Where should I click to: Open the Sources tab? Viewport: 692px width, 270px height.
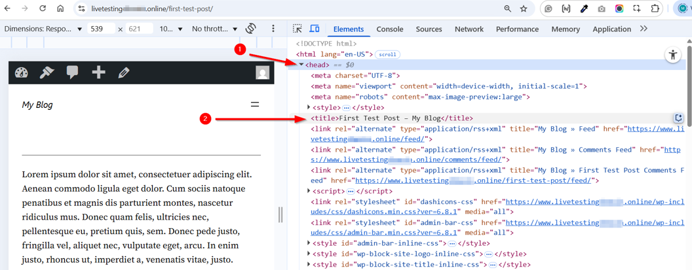(x=429, y=29)
